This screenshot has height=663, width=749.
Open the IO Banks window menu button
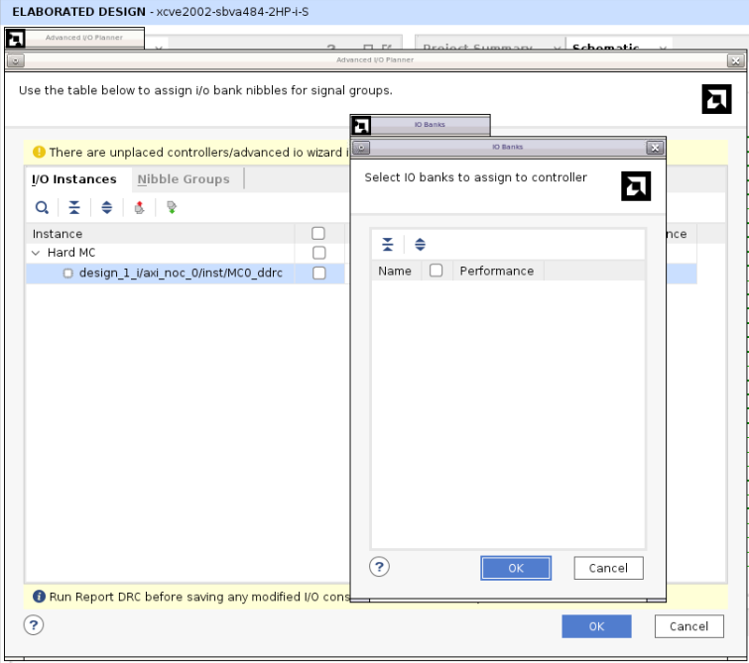(361, 148)
